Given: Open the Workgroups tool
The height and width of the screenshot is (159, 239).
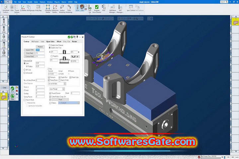Looking at the screenshot, I should 31,8.
